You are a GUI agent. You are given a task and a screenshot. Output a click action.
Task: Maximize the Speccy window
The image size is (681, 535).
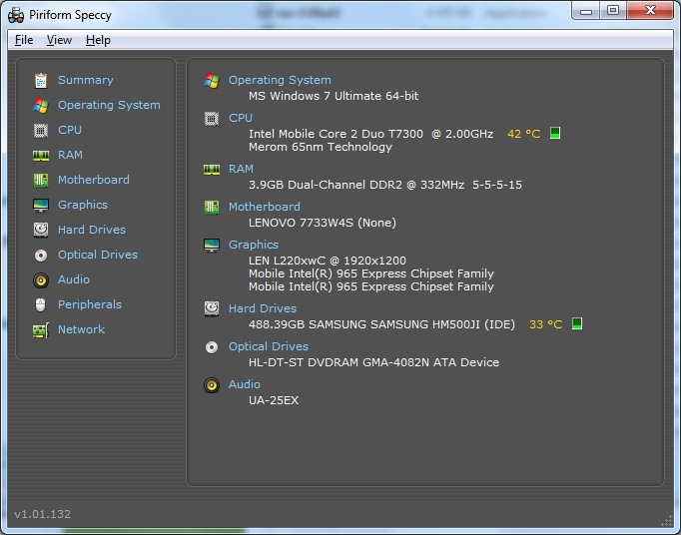(x=613, y=10)
